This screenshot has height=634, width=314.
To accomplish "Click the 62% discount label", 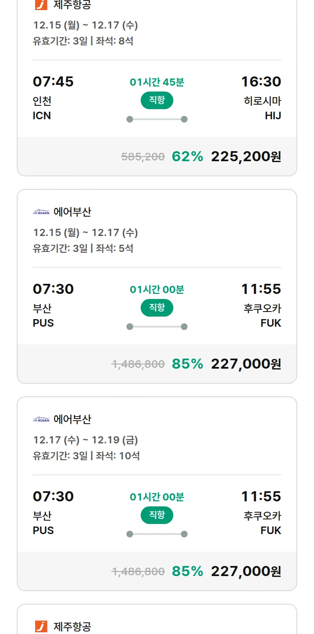I will pyautogui.click(x=187, y=157).
